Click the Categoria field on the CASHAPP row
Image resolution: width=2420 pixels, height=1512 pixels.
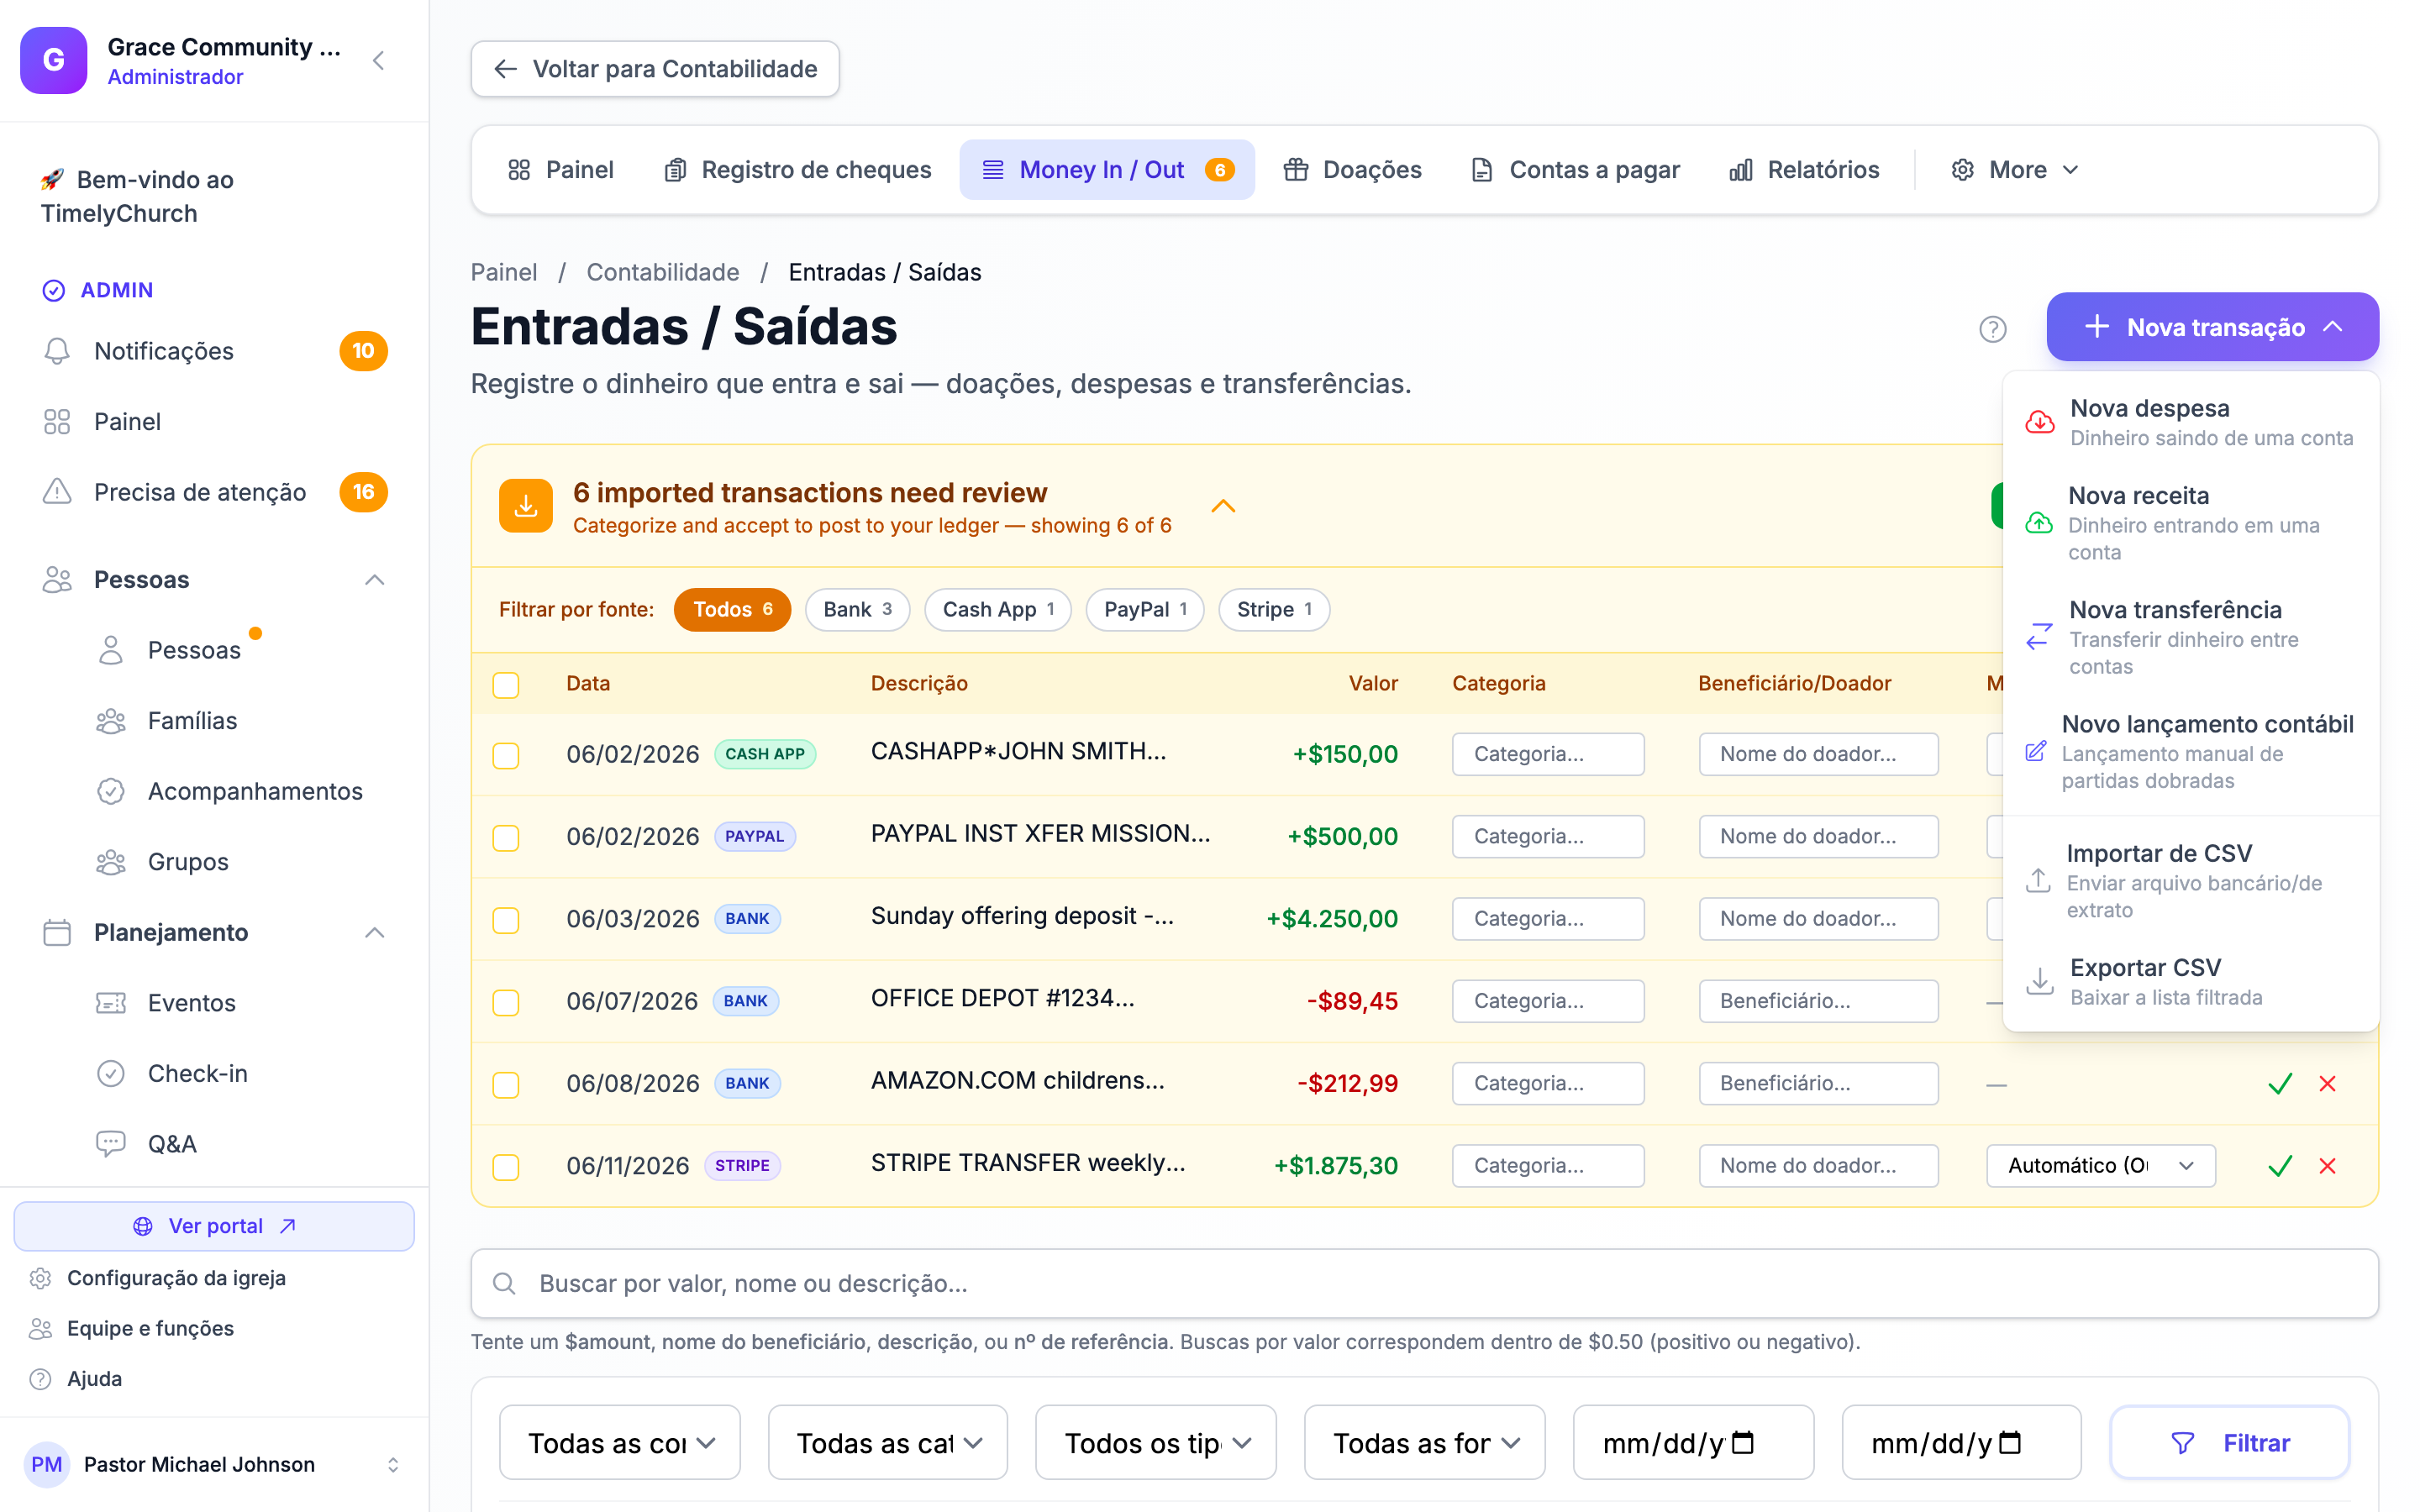pos(1548,755)
